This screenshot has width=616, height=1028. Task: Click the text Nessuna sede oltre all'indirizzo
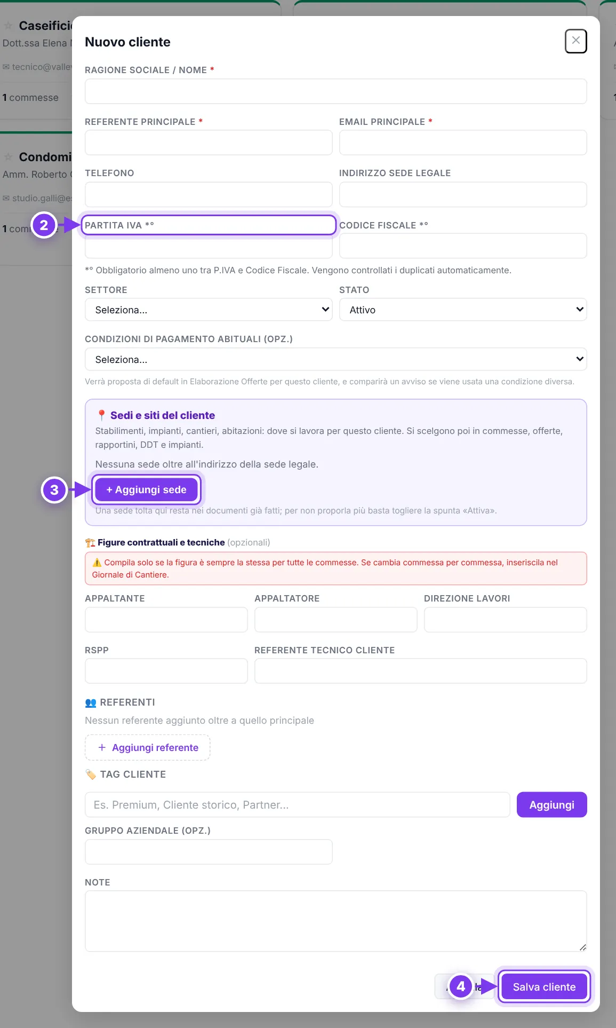pyautogui.click(x=207, y=464)
